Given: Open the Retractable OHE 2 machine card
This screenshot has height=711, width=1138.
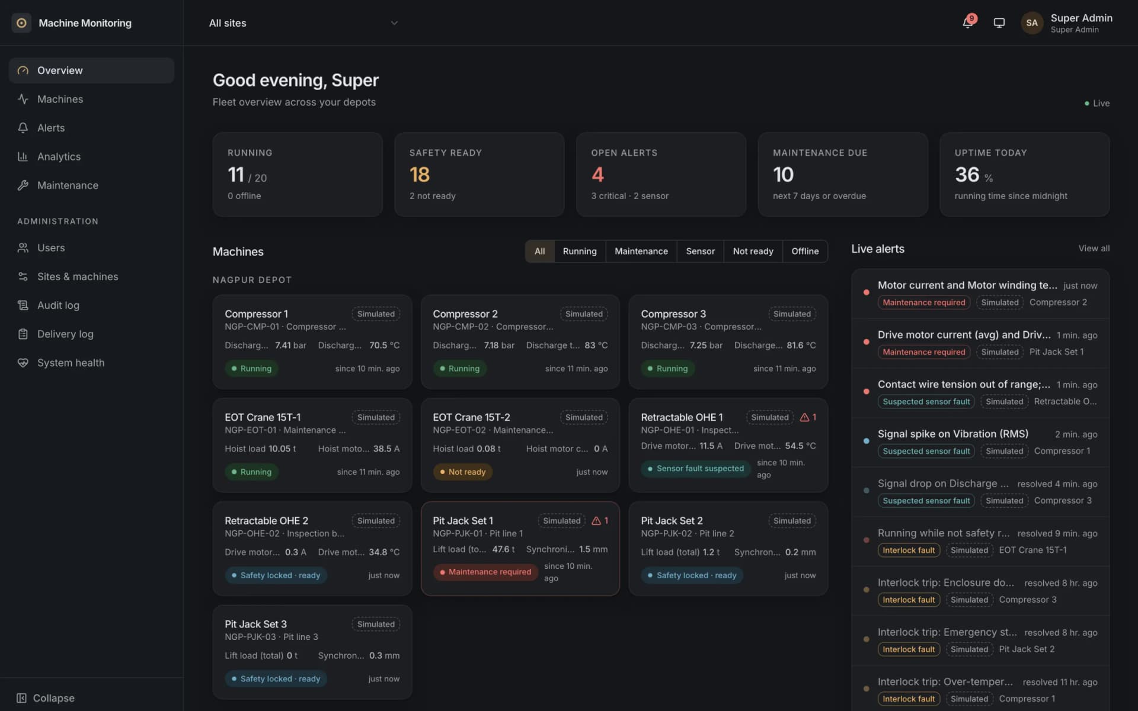Looking at the screenshot, I should 312,549.
